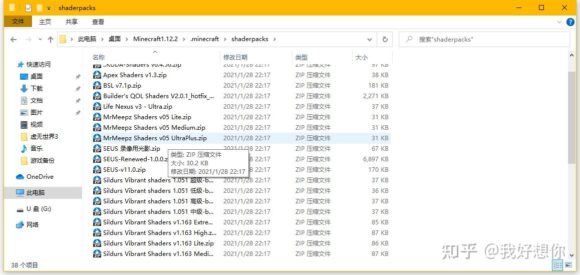
Task: Select Quick access (快速访问) star item
Action: [39, 65]
